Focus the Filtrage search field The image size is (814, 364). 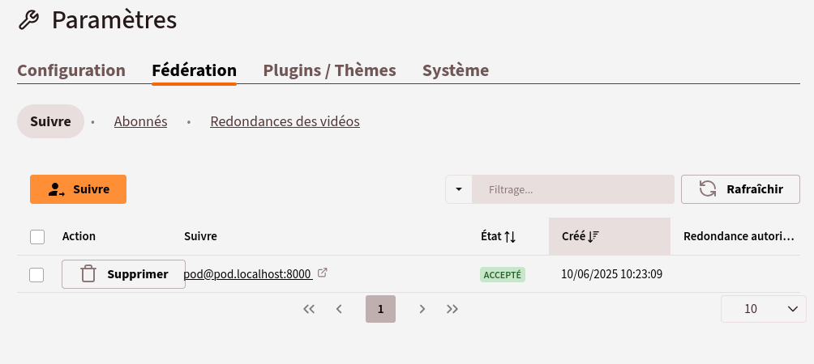click(x=573, y=189)
